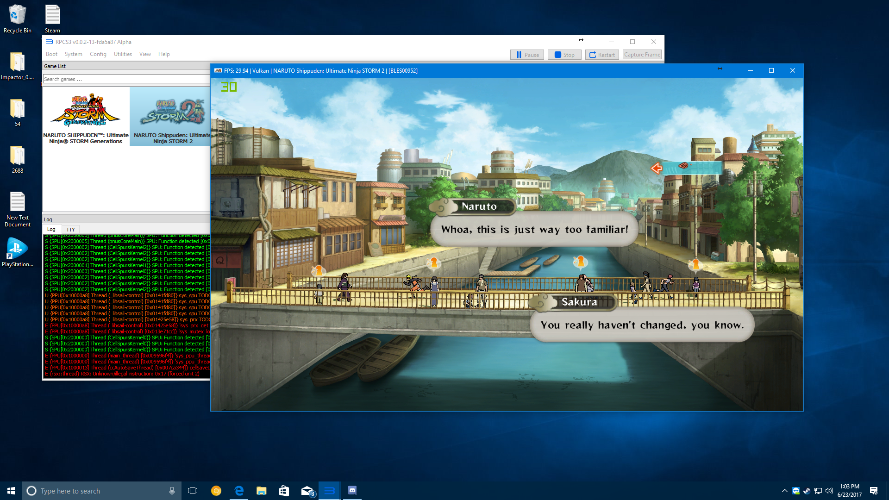This screenshot has width=889, height=500.
Task: Select NARUTO Ninja STORM 2 game thumbnail
Action: (171, 117)
